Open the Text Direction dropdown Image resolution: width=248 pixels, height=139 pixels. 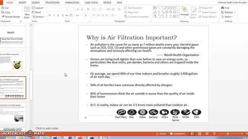134,8
